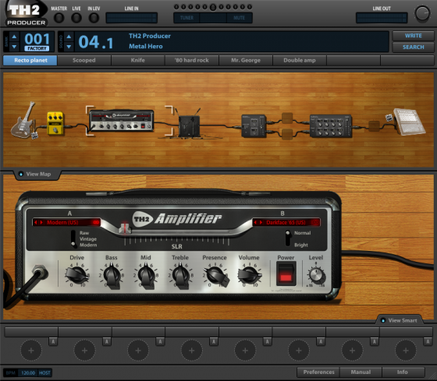Viewport: 437px width, 381px height.
Task: Open the Manual
Action: pyautogui.click(x=361, y=372)
